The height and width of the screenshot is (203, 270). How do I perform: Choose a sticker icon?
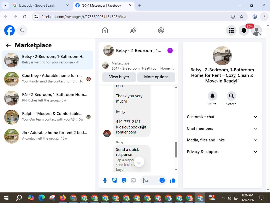tap(124, 180)
